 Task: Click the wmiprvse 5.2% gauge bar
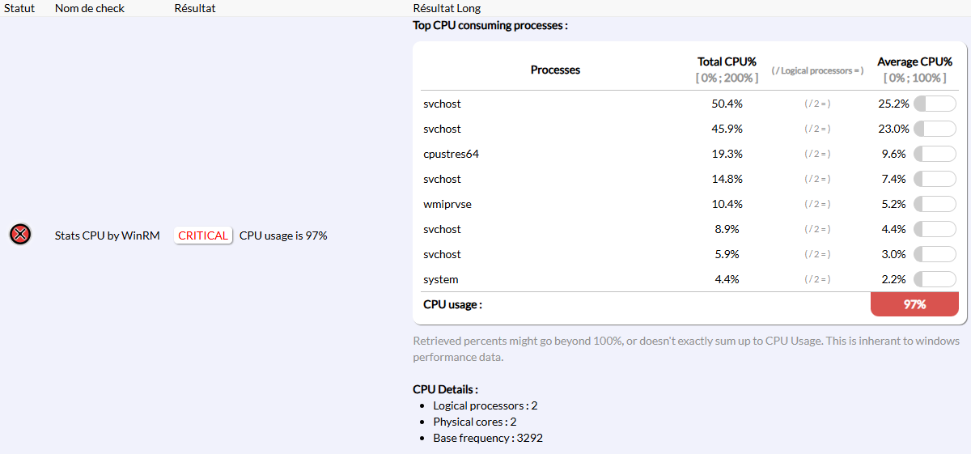coord(935,204)
